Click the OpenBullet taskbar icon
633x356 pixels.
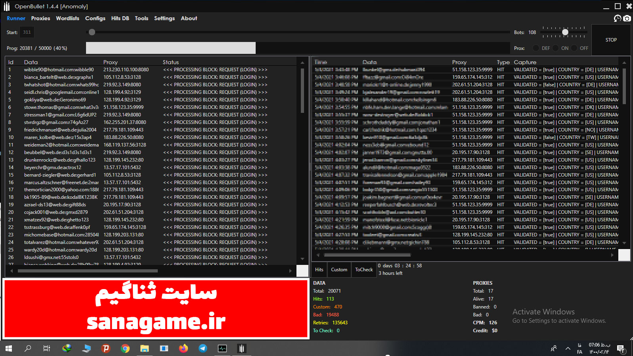(x=241, y=348)
